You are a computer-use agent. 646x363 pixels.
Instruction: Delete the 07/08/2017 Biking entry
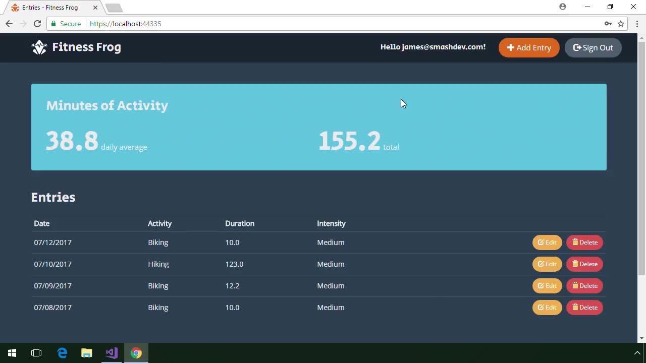pos(584,307)
